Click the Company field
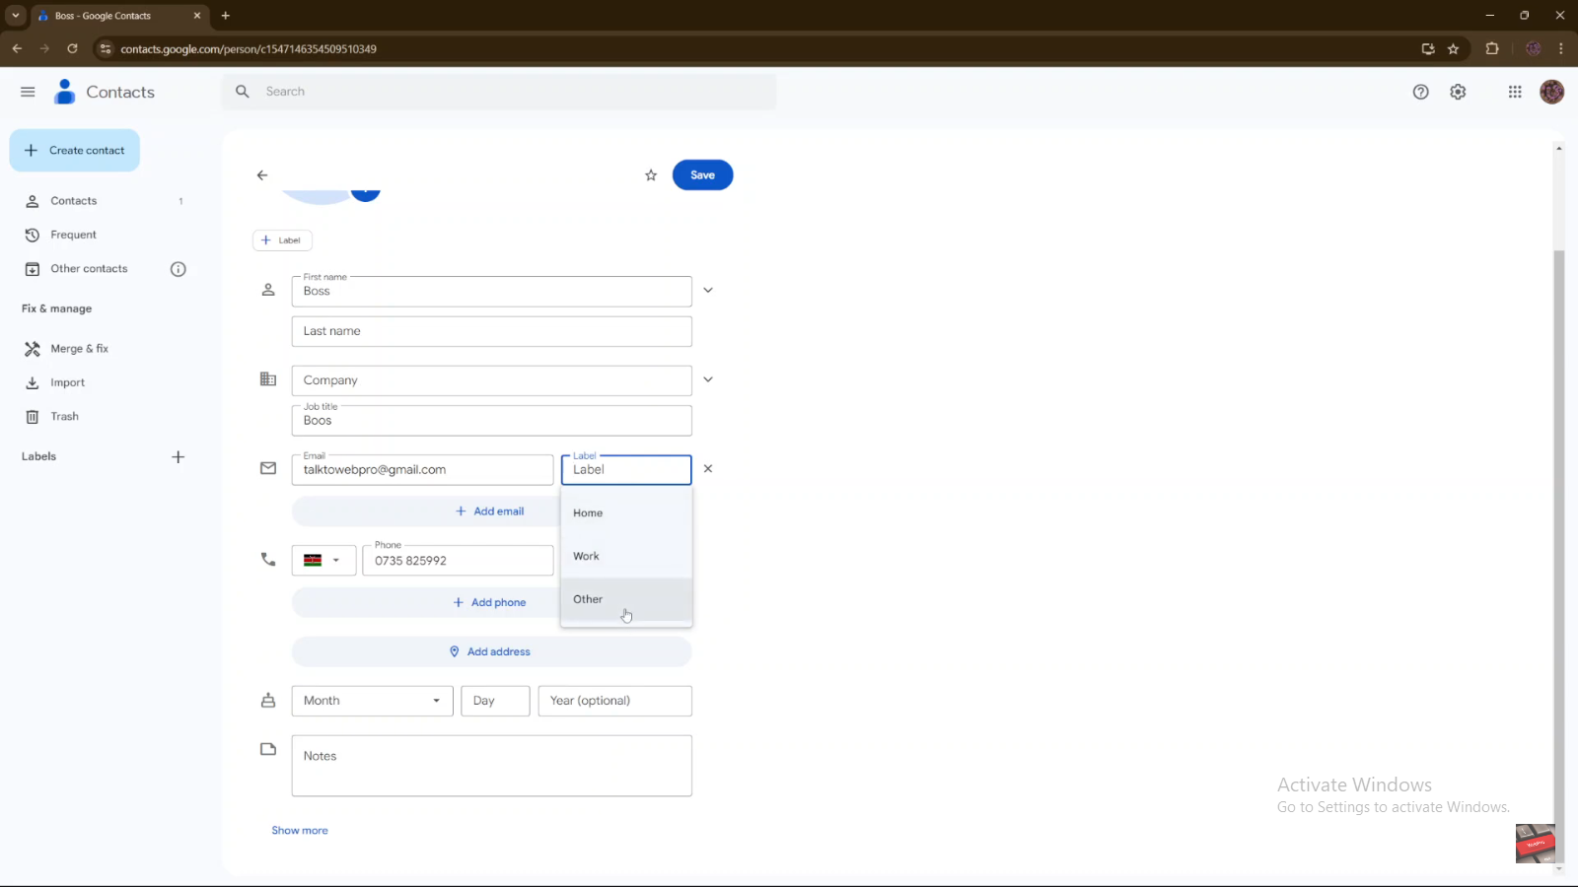The height and width of the screenshot is (887, 1578). click(491, 380)
